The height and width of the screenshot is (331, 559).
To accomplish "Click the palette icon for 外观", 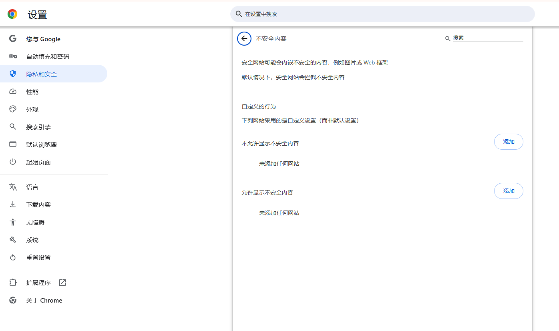I will click(13, 109).
